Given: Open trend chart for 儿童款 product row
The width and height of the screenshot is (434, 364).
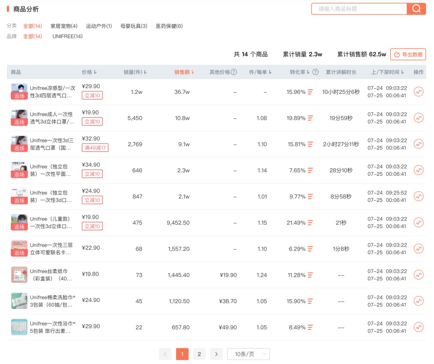Looking at the screenshot, I should tap(418, 222).
